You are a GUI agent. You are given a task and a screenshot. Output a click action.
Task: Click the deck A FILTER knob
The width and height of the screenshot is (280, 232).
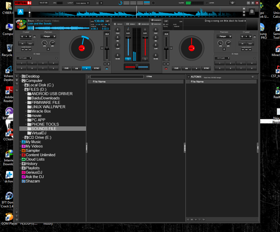(118, 56)
